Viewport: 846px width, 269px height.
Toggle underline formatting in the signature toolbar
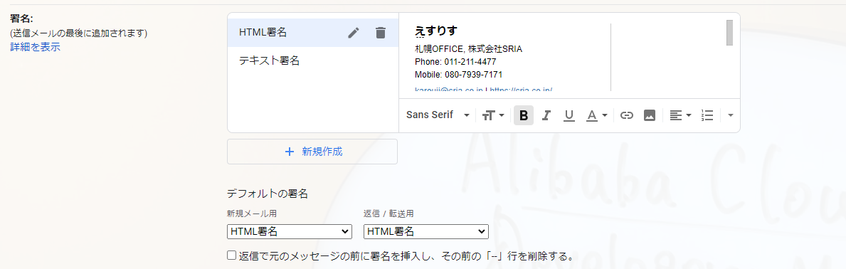[x=569, y=115]
